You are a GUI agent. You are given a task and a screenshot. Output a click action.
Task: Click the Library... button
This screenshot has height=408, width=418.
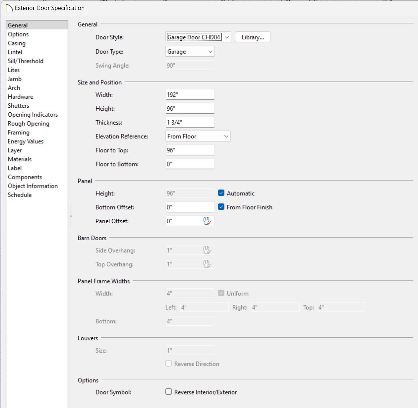point(252,37)
